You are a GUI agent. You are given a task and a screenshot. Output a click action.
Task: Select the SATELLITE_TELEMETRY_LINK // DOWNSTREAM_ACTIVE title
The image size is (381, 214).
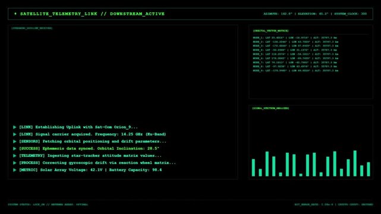click(92, 14)
